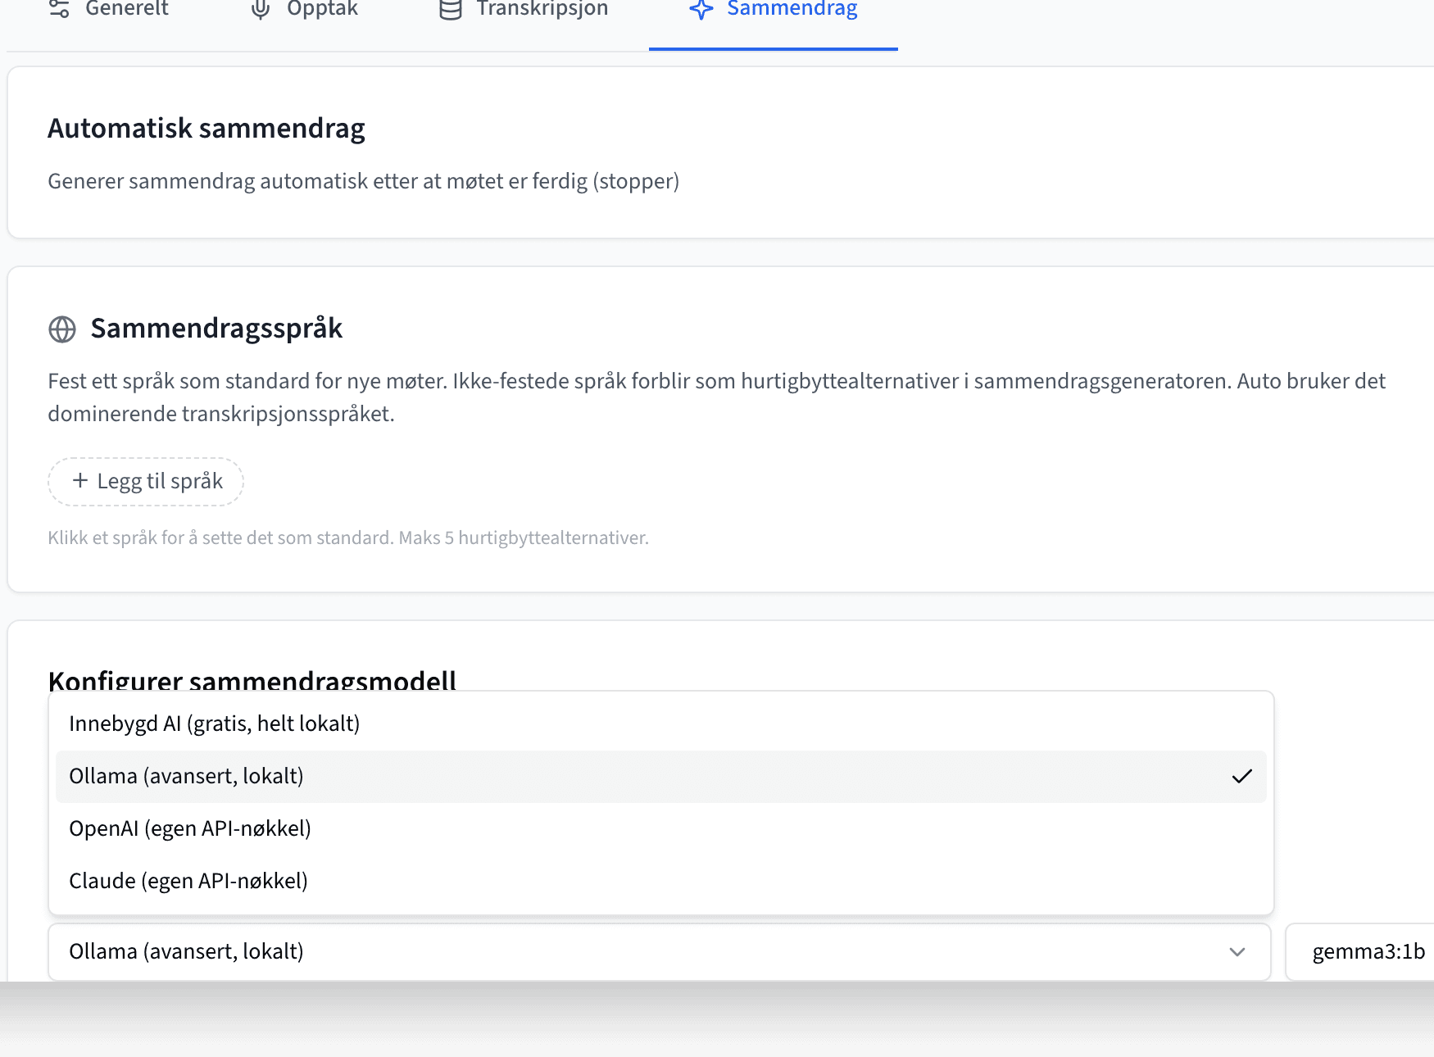
Task: Select Claude (egen API-nøkkel) option
Action: pos(661,881)
